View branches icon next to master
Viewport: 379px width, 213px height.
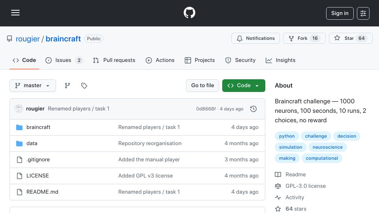pos(68,86)
